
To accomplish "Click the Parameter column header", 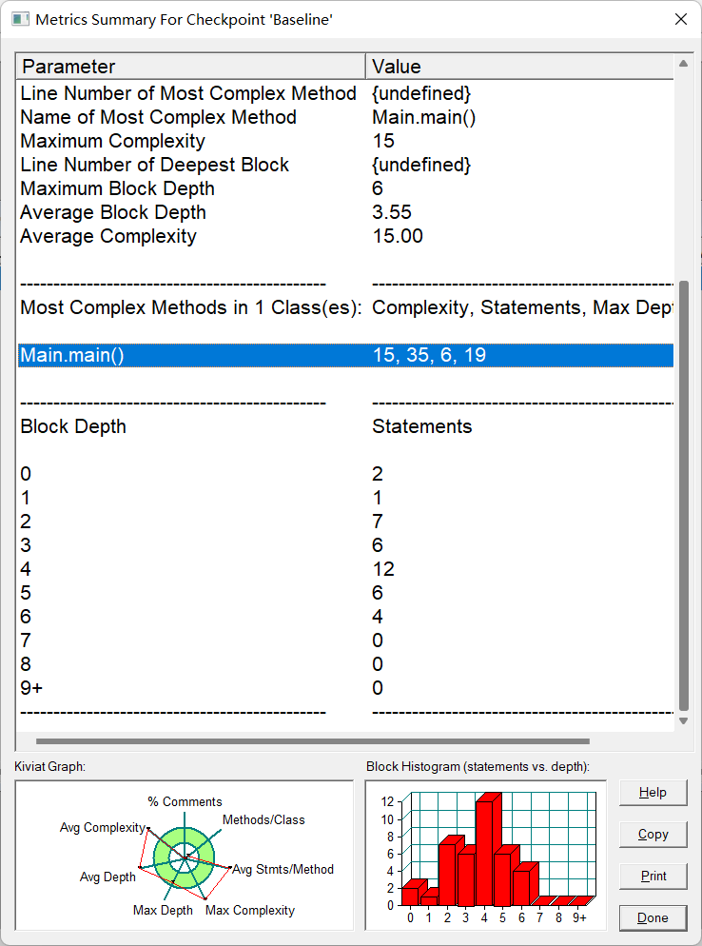I will tap(191, 67).
